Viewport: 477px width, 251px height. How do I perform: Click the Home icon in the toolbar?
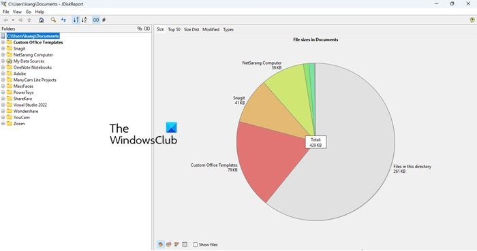[42, 20]
